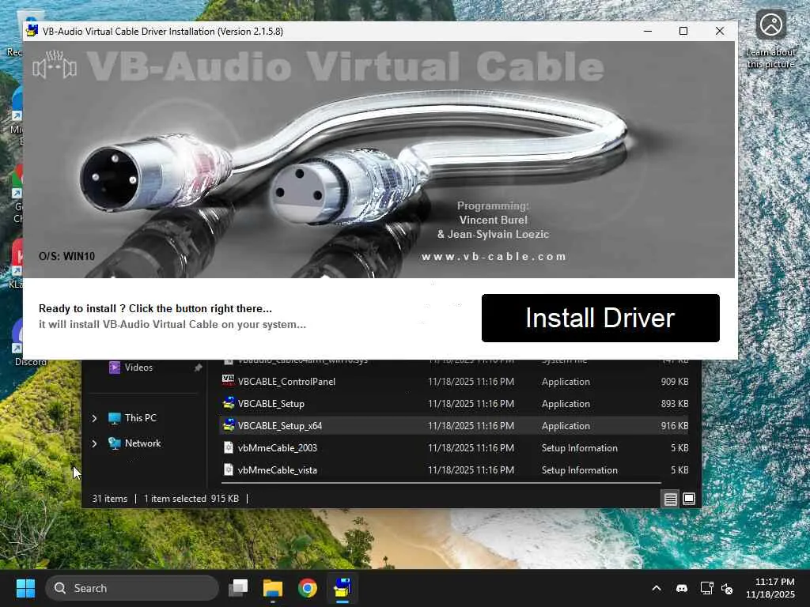Select vbMmeCable_2003 setup information file icon
Screen dimensions: 810x607
point(229,447)
